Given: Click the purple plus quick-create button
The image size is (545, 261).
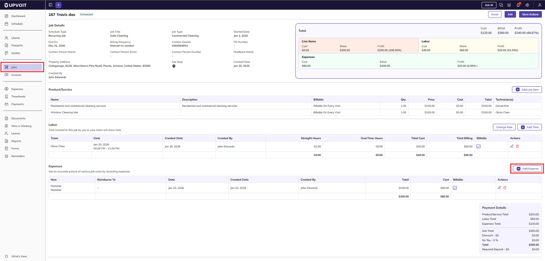Looking at the screenshot, I should tap(58, 5).
